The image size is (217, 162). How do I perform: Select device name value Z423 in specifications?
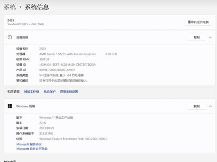[42, 49]
